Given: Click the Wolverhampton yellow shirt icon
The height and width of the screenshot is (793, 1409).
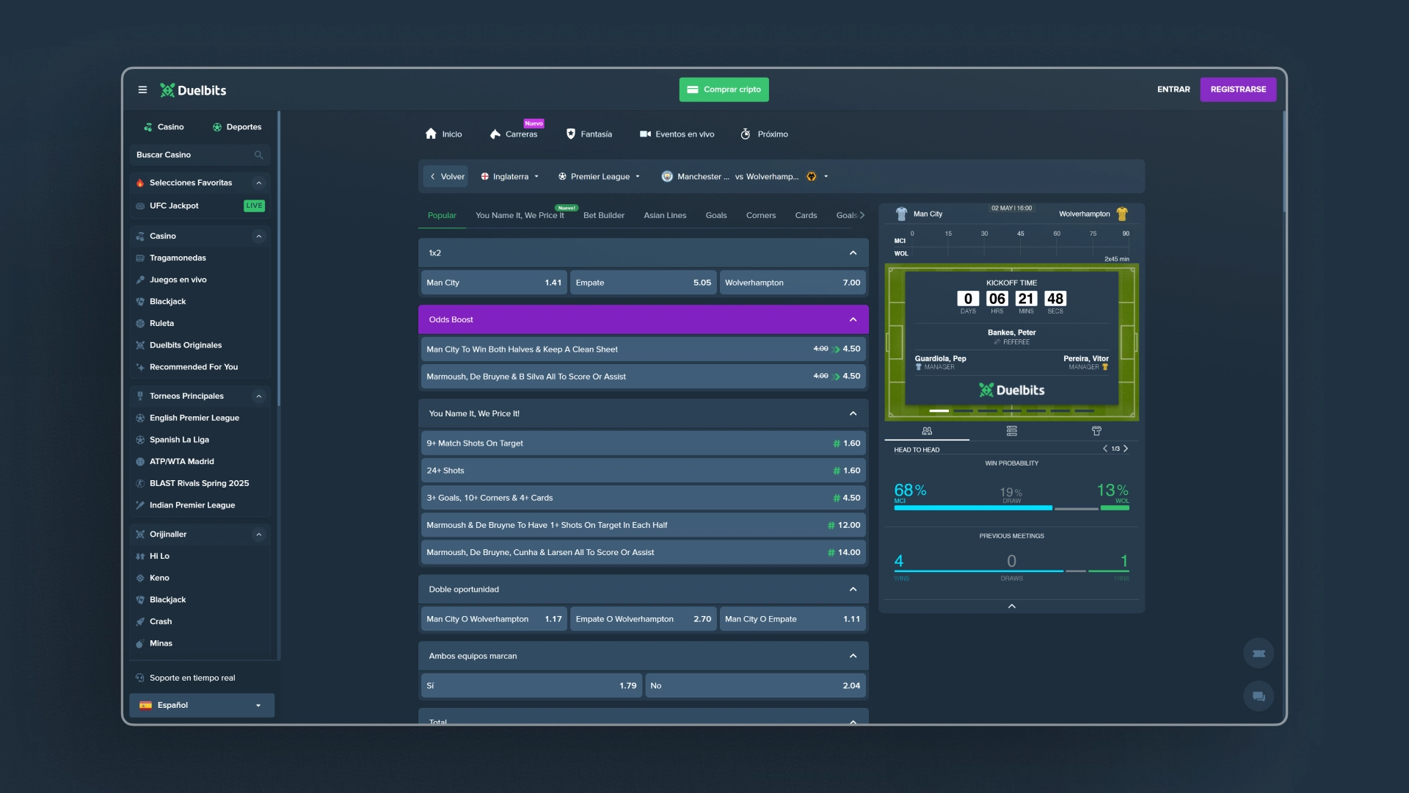Looking at the screenshot, I should point(1122,214).
